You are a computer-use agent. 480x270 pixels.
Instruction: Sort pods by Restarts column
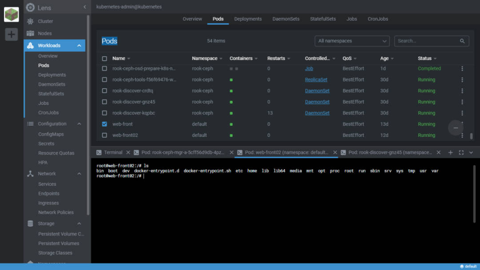pos(276,59)
